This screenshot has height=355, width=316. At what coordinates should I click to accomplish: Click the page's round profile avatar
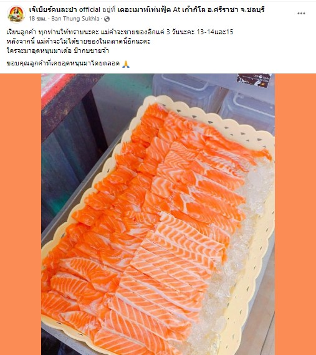(16, 14)
